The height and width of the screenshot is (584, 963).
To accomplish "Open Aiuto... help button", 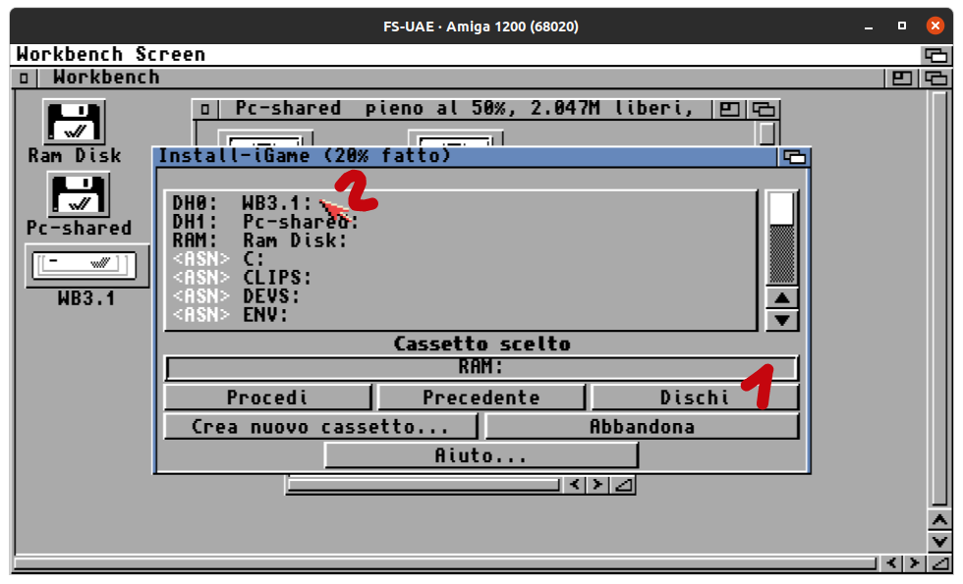I will point(481,455).
